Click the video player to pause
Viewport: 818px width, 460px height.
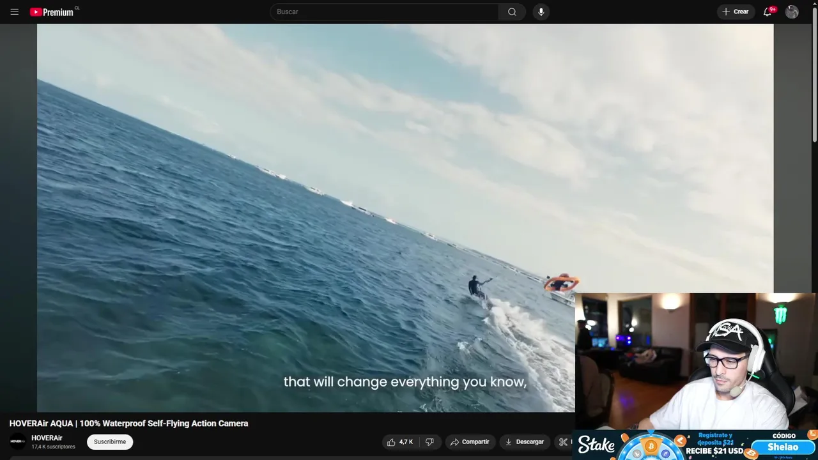click(x=405, y=217)
